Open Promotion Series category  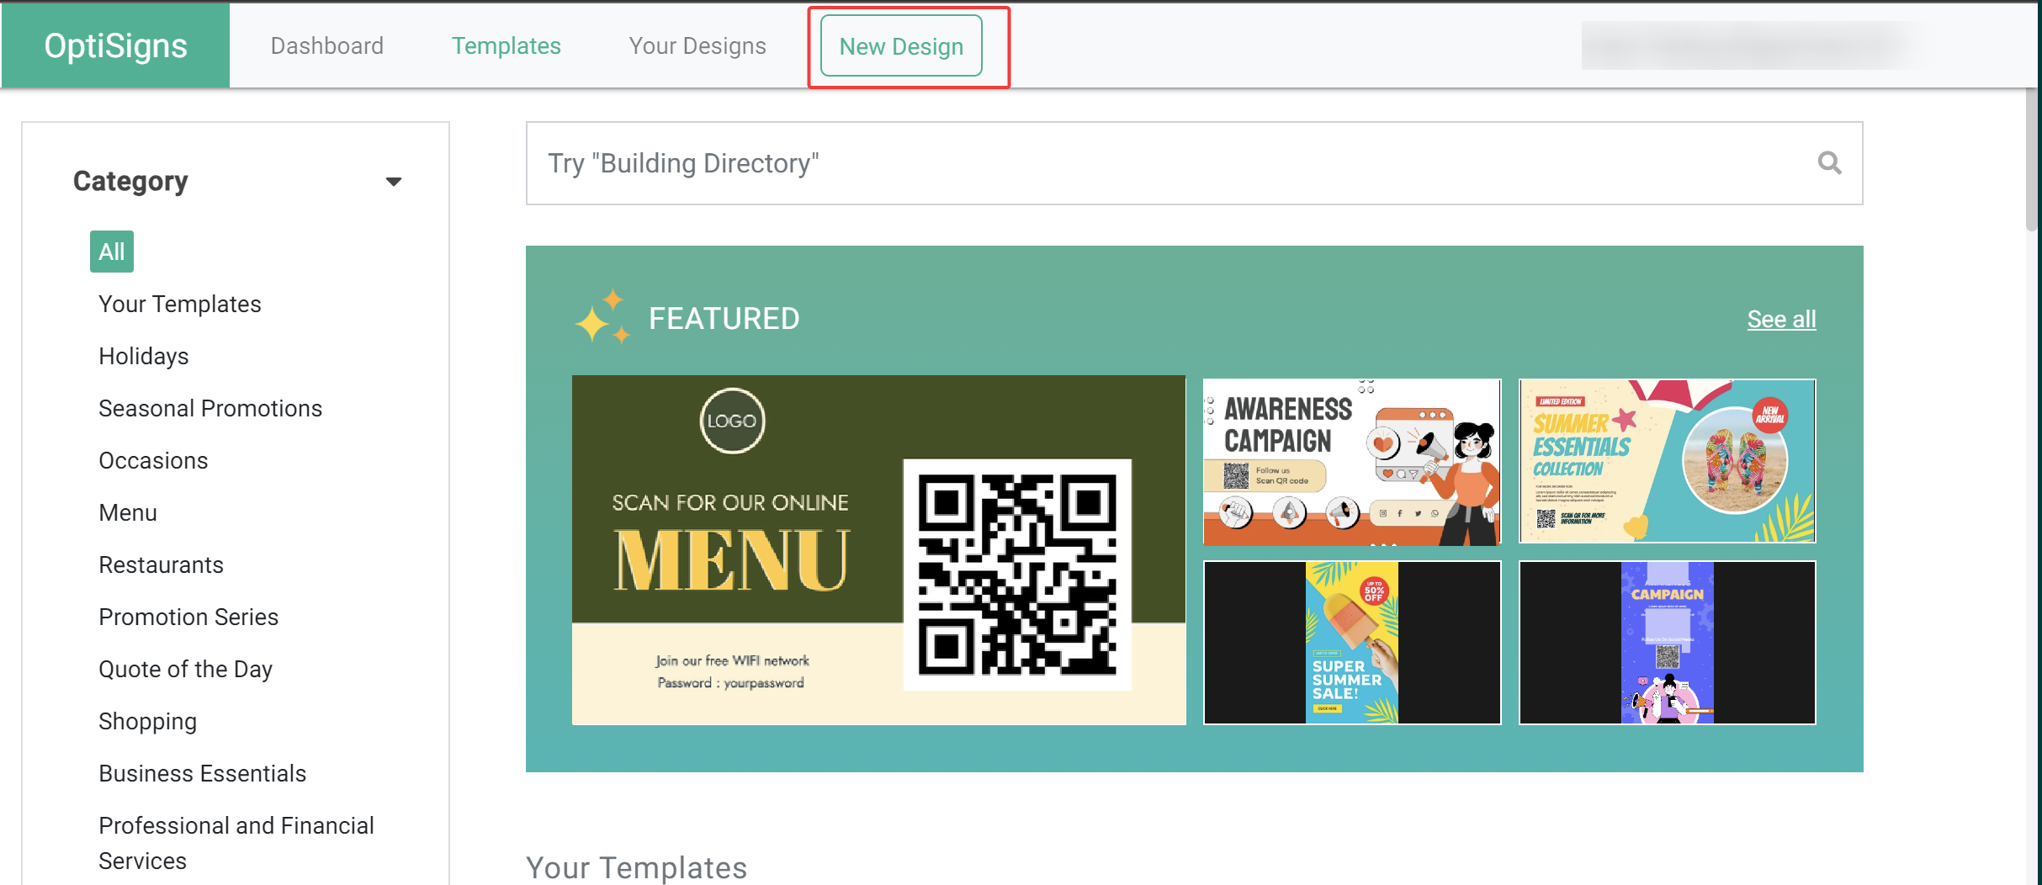[x=188, y=617]
